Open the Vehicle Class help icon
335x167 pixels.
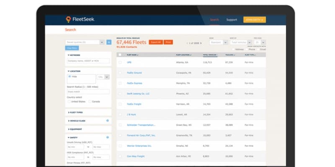tap(108, 121)
